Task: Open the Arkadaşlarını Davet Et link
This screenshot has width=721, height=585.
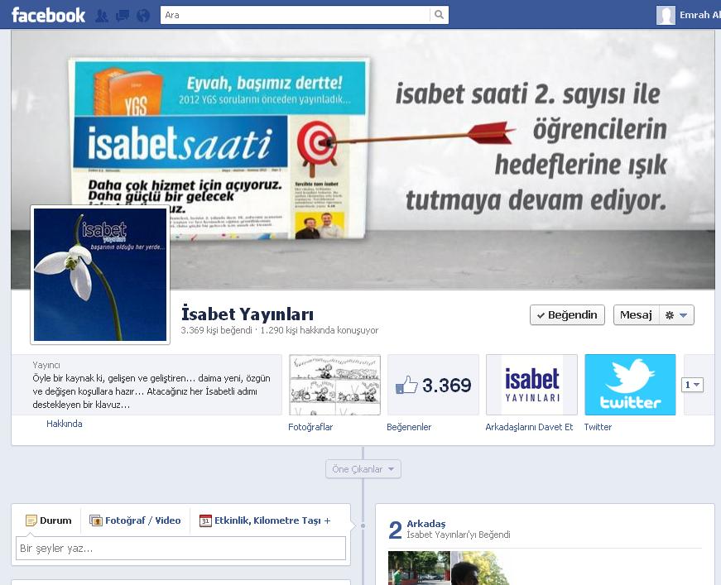Action: (x=529, y=427)
